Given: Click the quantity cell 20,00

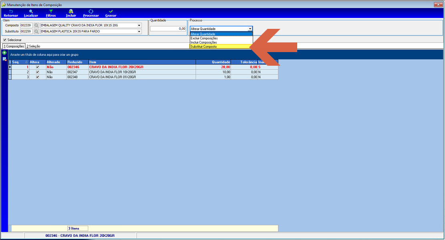Looking at the screenshot, I should pyautogui.click(x=213, y=67).
